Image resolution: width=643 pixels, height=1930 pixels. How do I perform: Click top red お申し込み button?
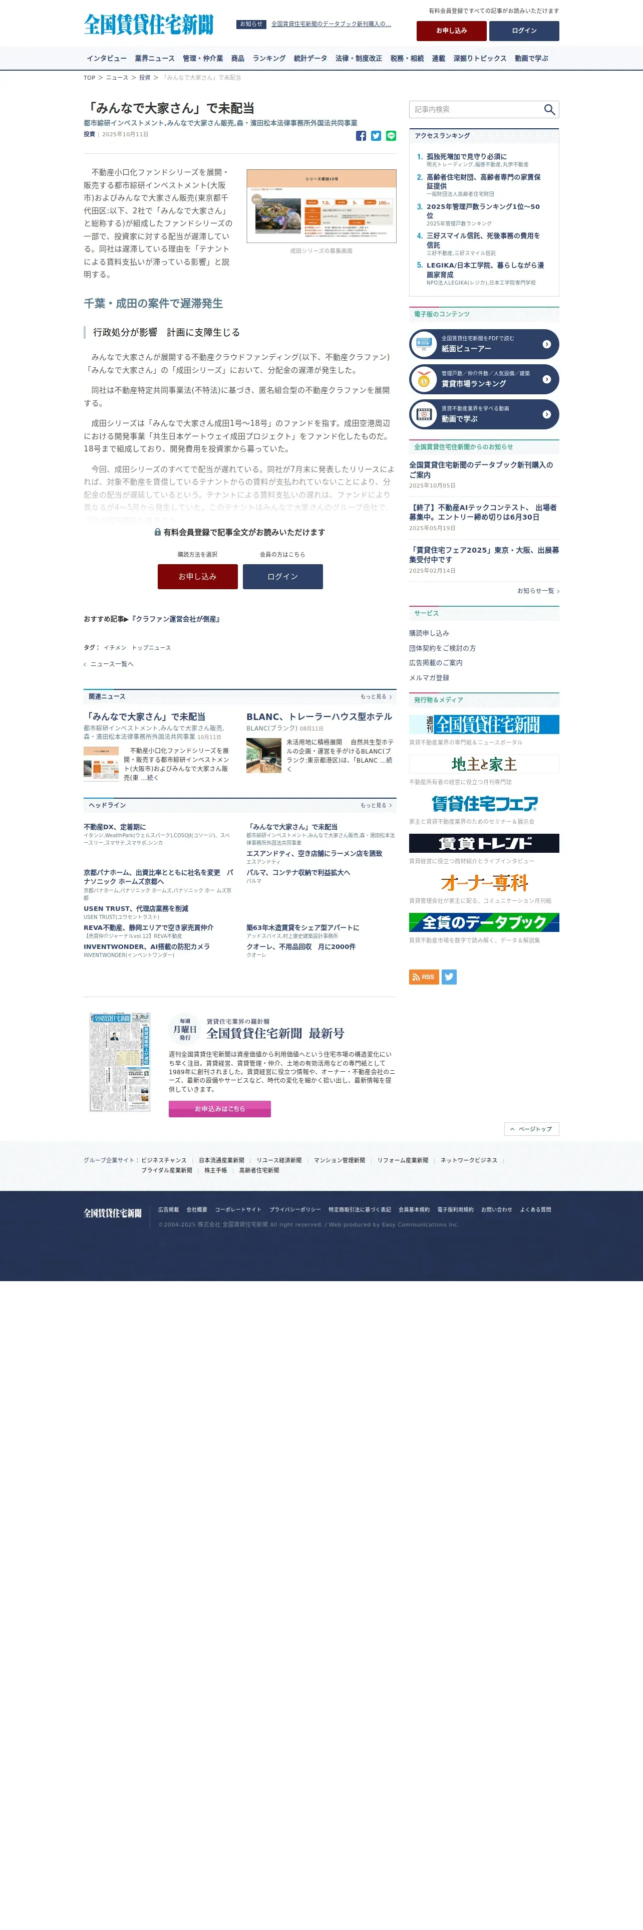(x=451, y=31)
